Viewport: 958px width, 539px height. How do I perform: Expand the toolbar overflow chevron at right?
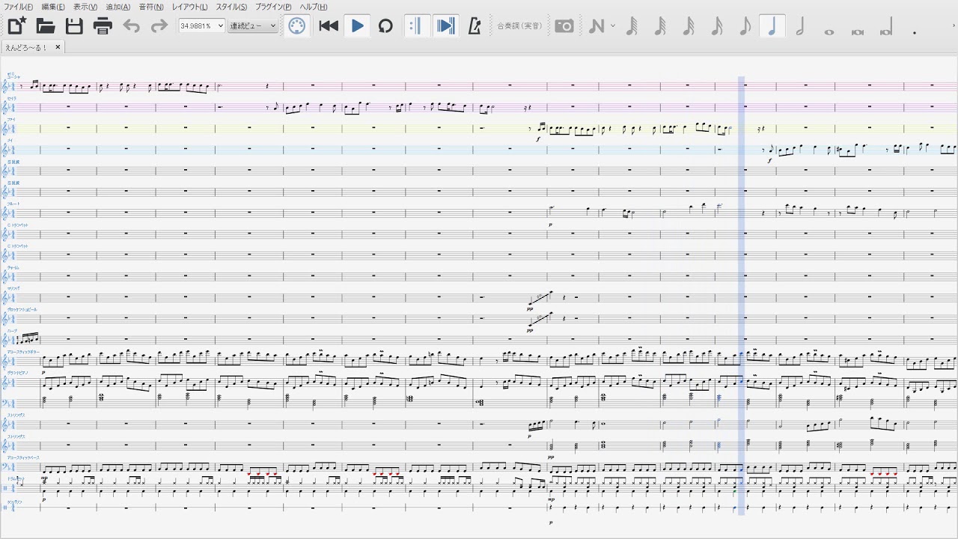coord(953,26)
